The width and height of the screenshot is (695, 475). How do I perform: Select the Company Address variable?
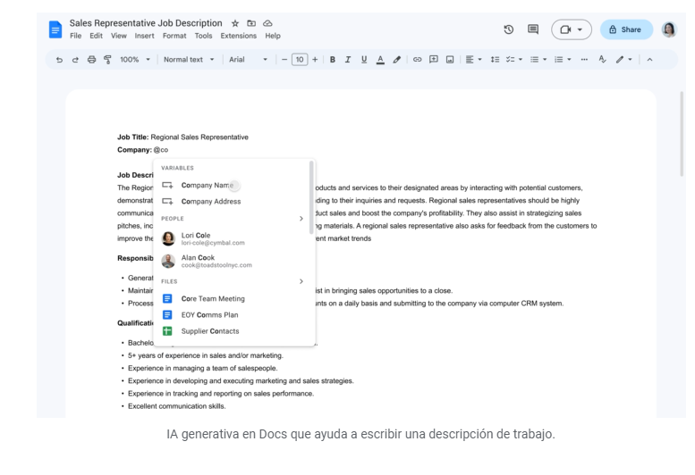tap(234, 201)
